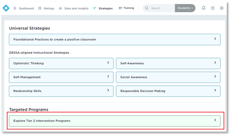Click the Dashboard gauge icon
This screenshot has height=136, width=231.
coord(15,8)
